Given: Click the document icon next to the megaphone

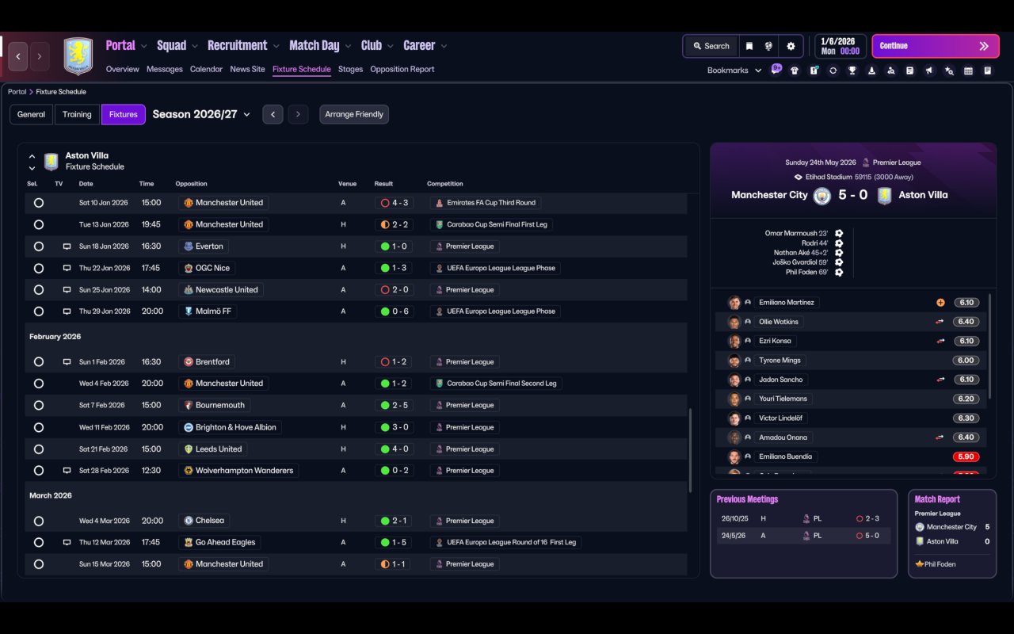Looking at the screenshot, I should 910,71.
